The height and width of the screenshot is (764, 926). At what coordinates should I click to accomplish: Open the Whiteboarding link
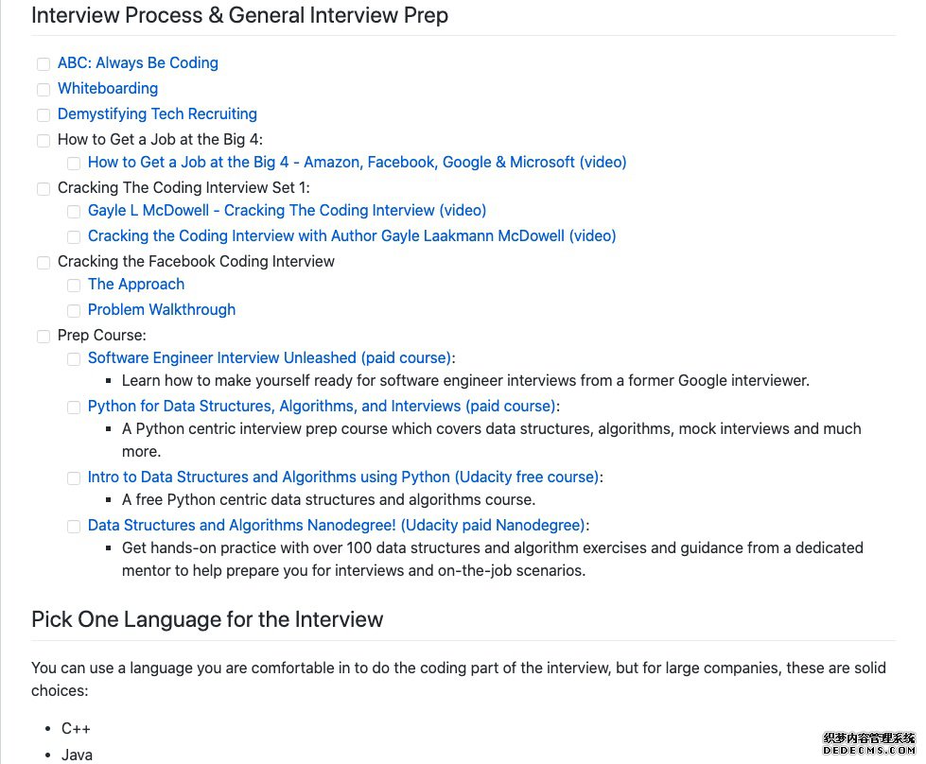click(x=108, y=88)
